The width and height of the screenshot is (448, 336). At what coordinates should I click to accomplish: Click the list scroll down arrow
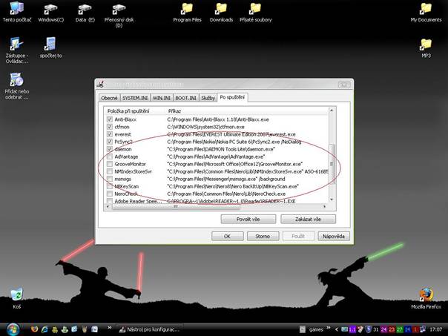click(x=332, y=199)
